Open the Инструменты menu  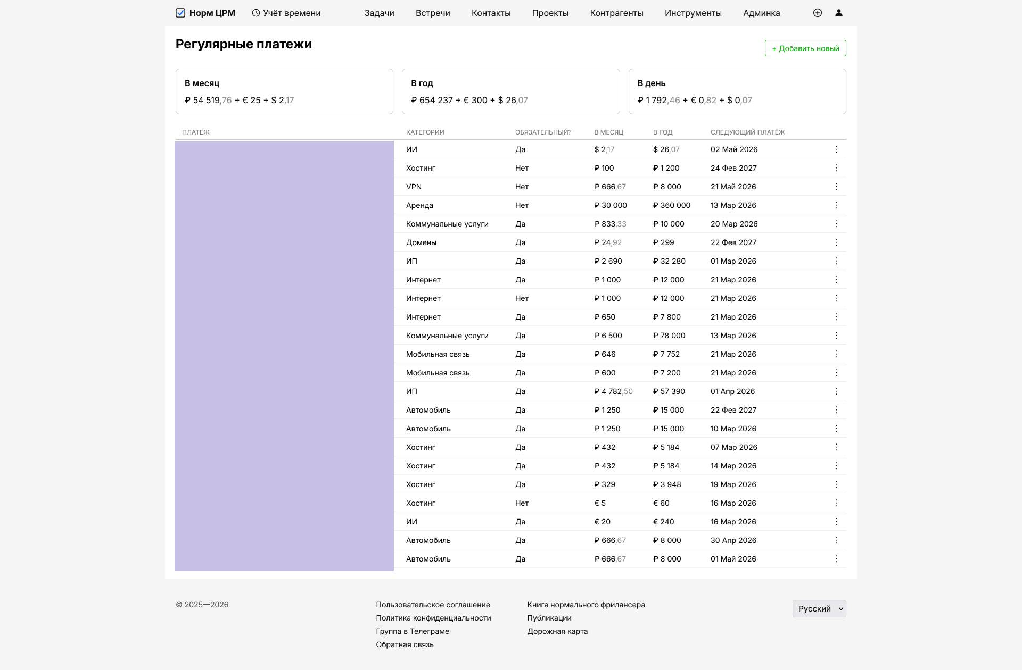pos(693,13)
